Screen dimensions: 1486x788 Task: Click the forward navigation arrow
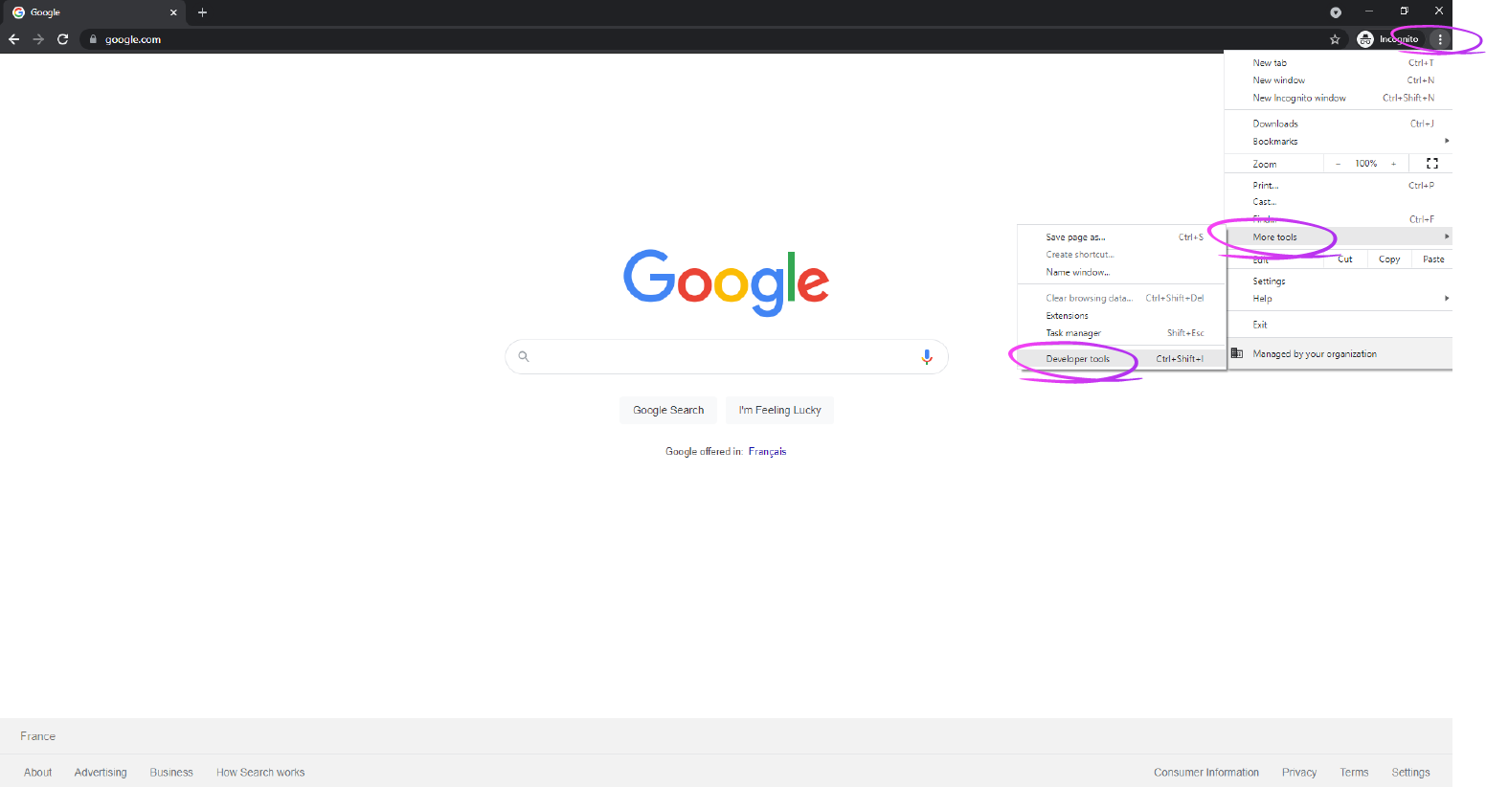pyautogui.click(x=38, y=39)
